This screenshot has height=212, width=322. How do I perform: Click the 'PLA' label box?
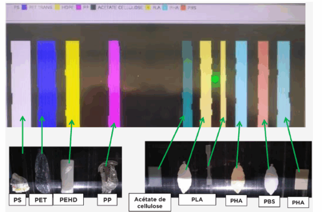[x=197, y=200]
